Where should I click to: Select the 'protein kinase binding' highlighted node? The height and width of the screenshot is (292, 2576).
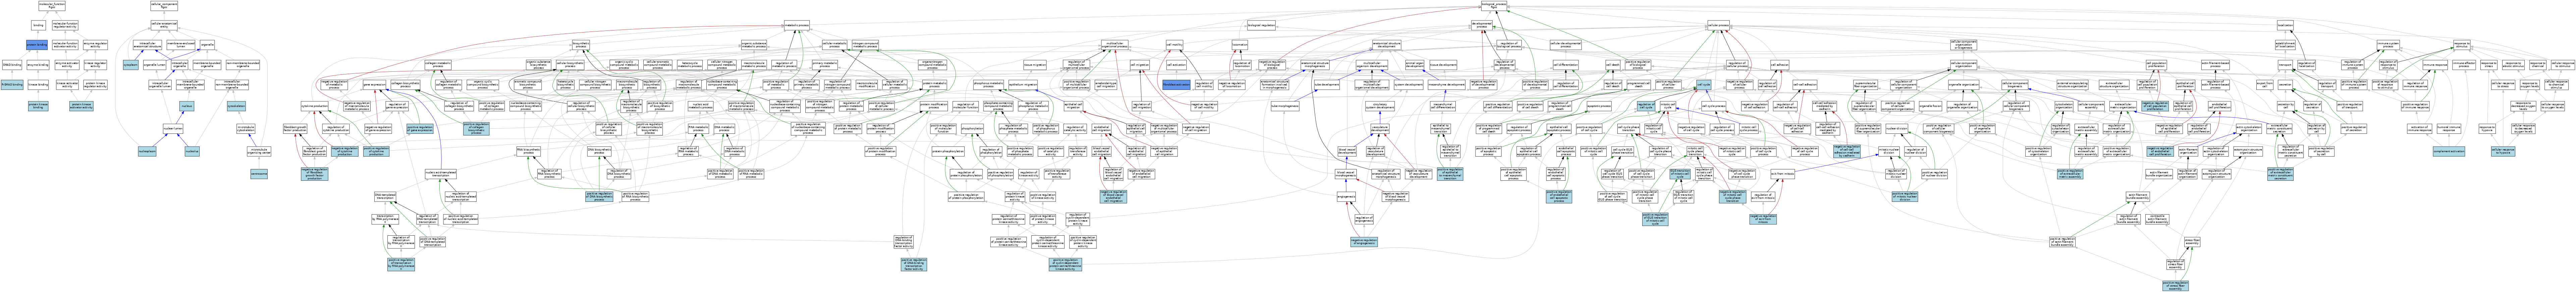point(38,106)
